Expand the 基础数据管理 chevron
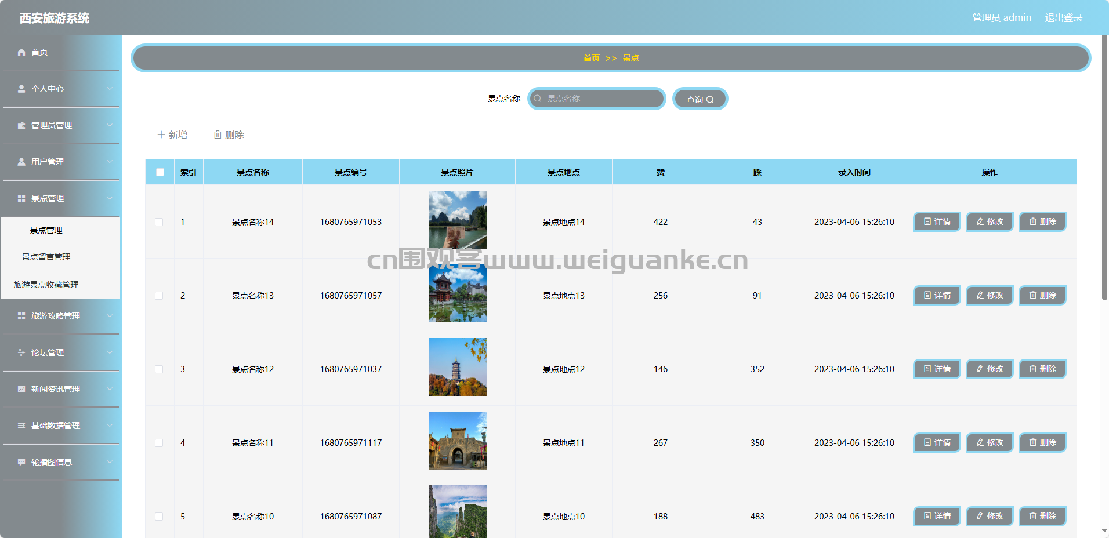The image size is (1109, 538). tap(110, 426)
